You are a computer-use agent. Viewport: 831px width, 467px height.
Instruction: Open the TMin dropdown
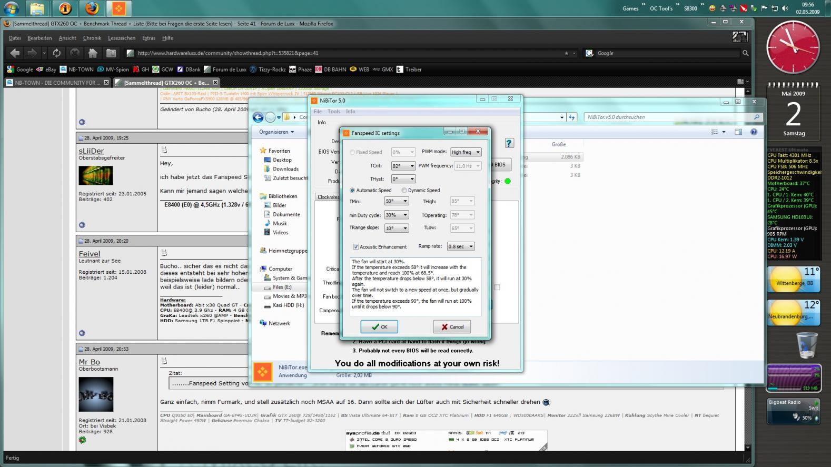point(397,201)
